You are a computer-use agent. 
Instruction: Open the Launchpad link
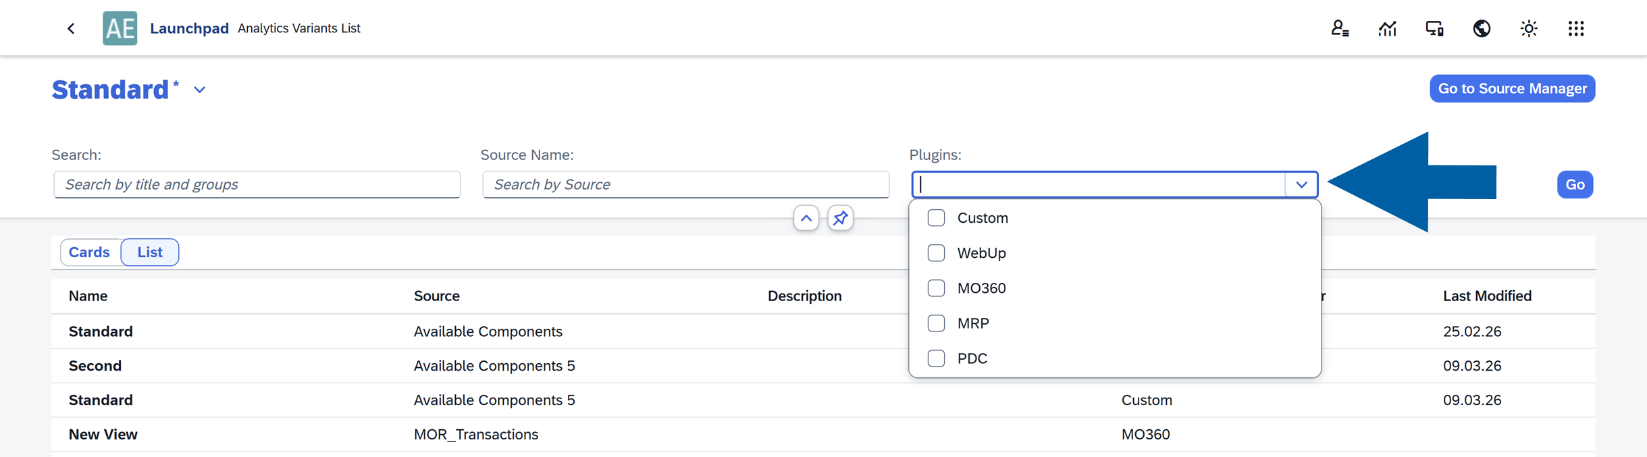pyautogui.click(x=189, y=28)
